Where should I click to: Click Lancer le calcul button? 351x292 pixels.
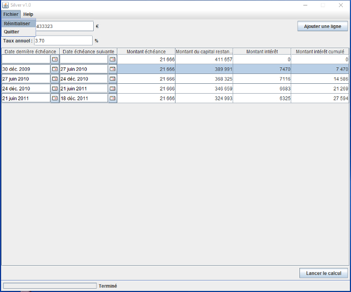[x=323, y=273]
